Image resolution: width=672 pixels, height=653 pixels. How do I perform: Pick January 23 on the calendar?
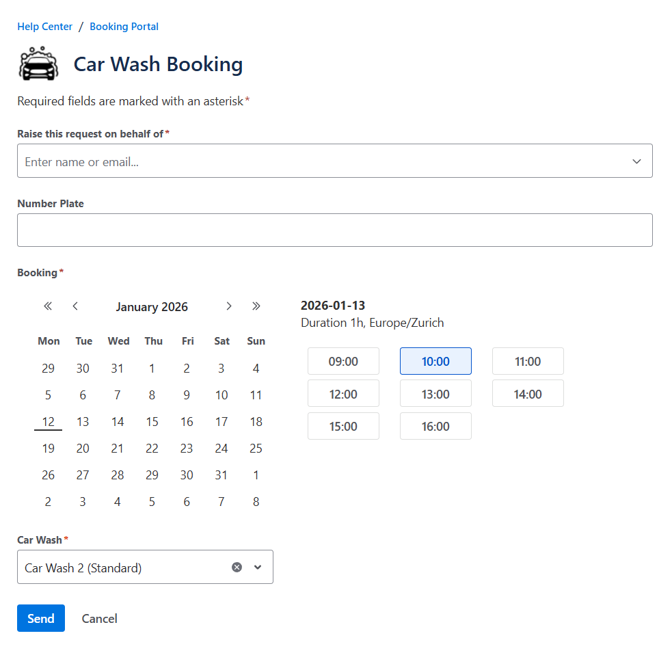pos(187,449)
